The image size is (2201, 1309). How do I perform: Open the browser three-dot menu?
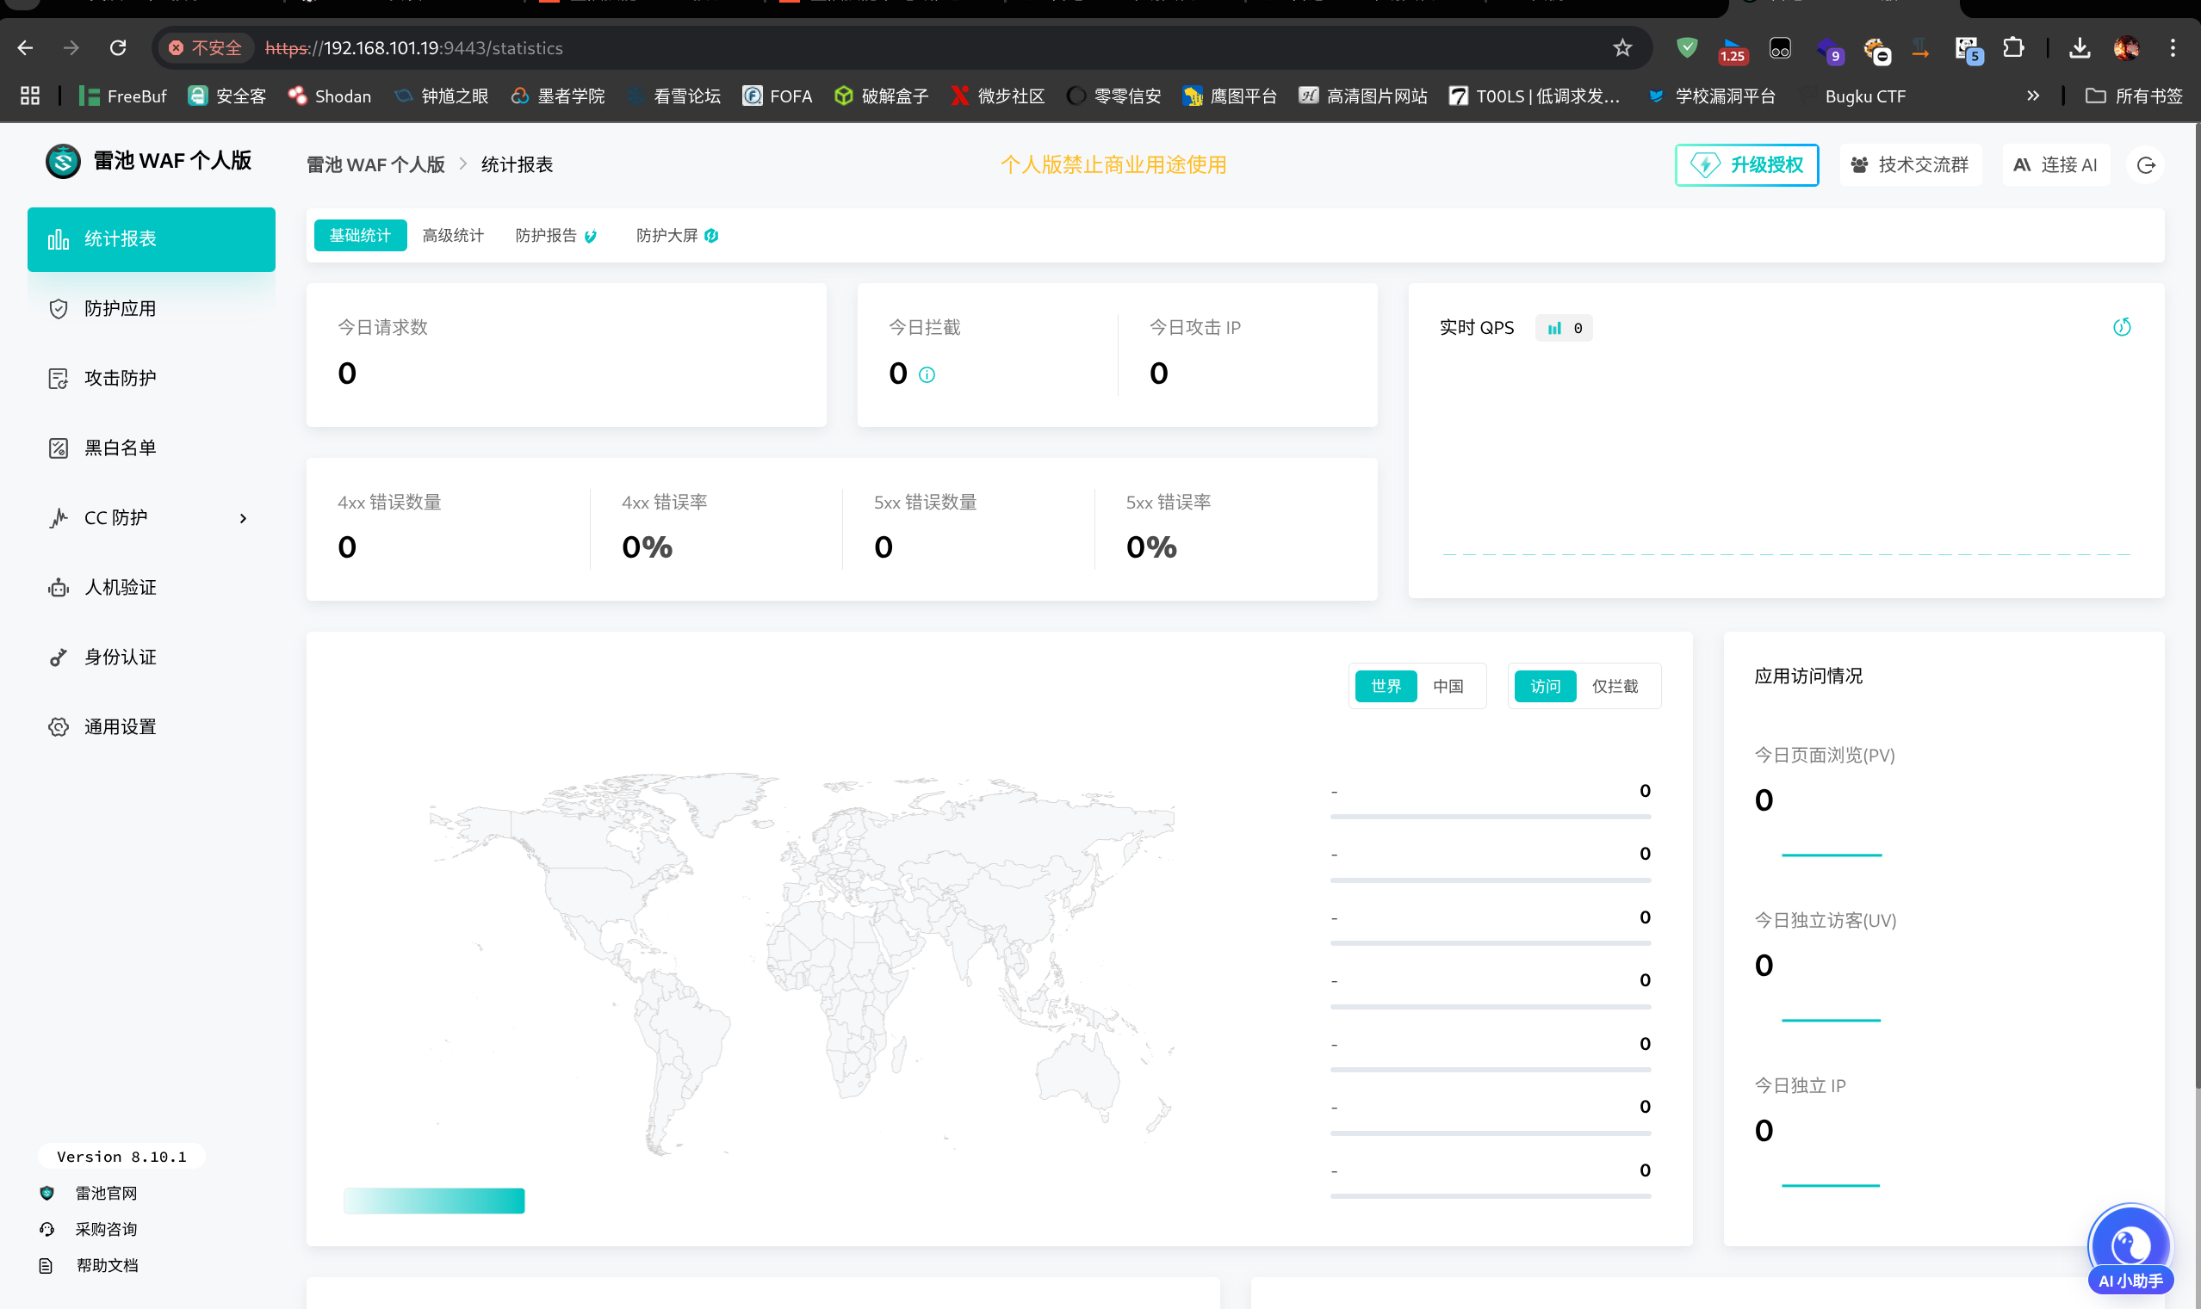(2172, 47)
